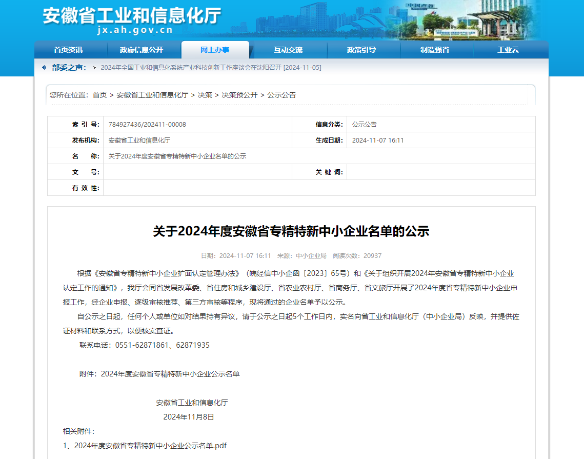Click the 索引号 field label
This screenshot has width=584, height=459.
click(86, 125)
